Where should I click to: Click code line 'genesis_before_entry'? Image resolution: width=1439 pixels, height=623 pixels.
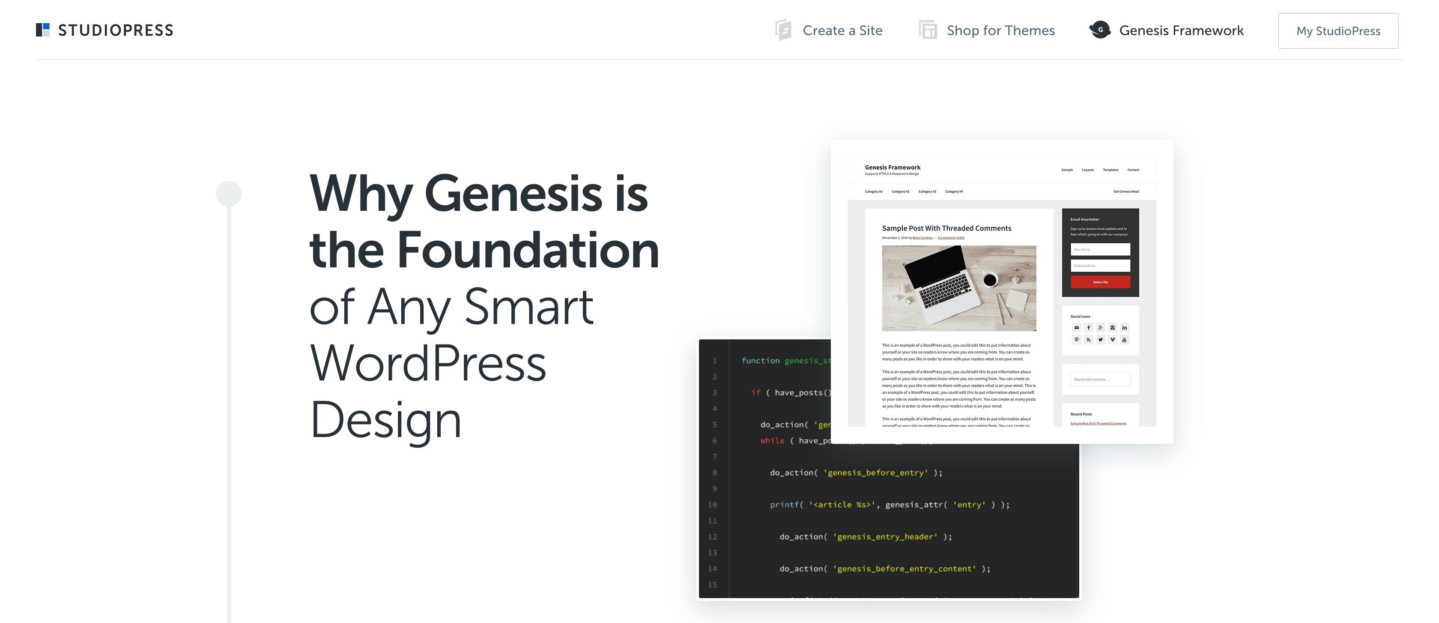click(x=856, y=473)
